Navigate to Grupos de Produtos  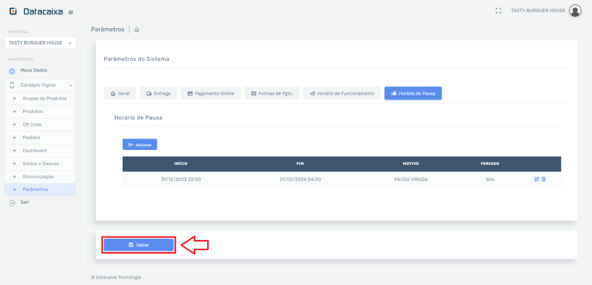pyautogui.click(x=45, y=99)
